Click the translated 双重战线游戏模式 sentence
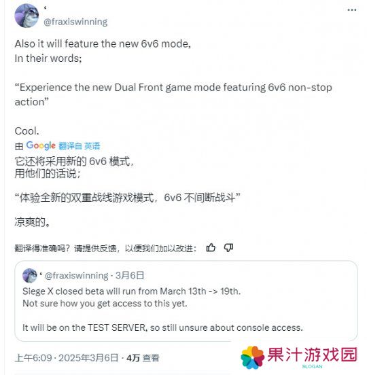367x375 pixels. (x=127, y=198)
